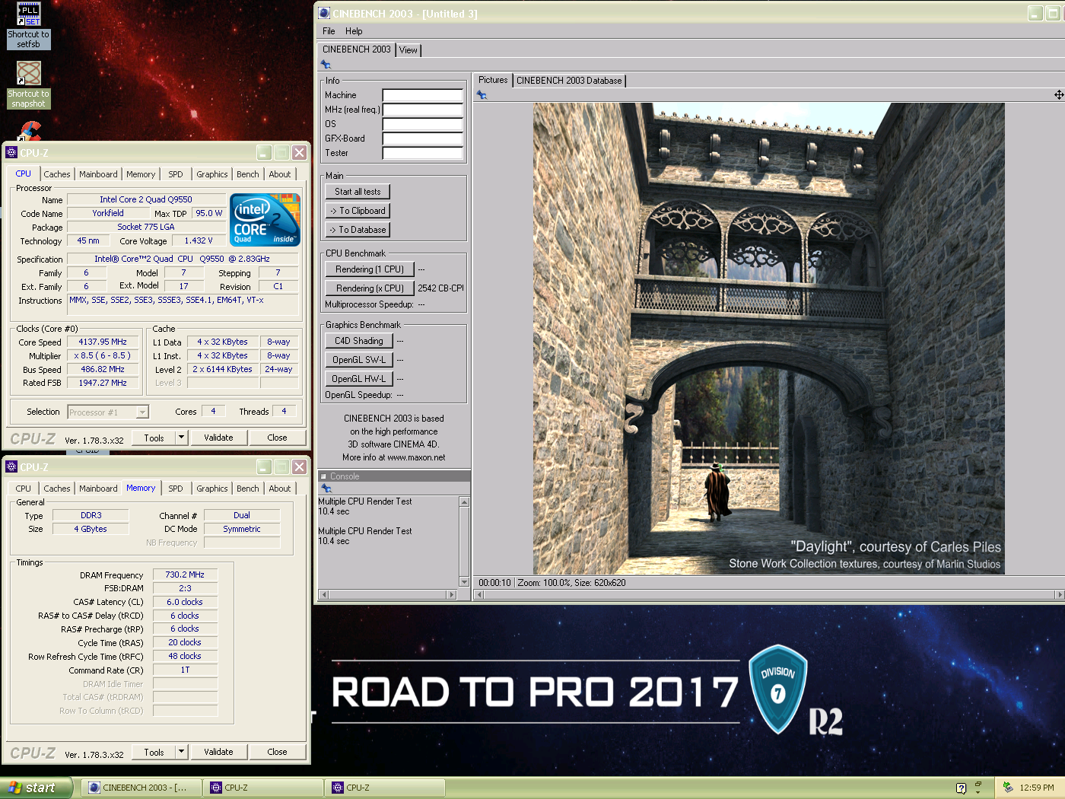The height and width of the screenshot is (799, 1065).
Task: Click the CINEBENCH title bar app icon
Action: [324, 13]
